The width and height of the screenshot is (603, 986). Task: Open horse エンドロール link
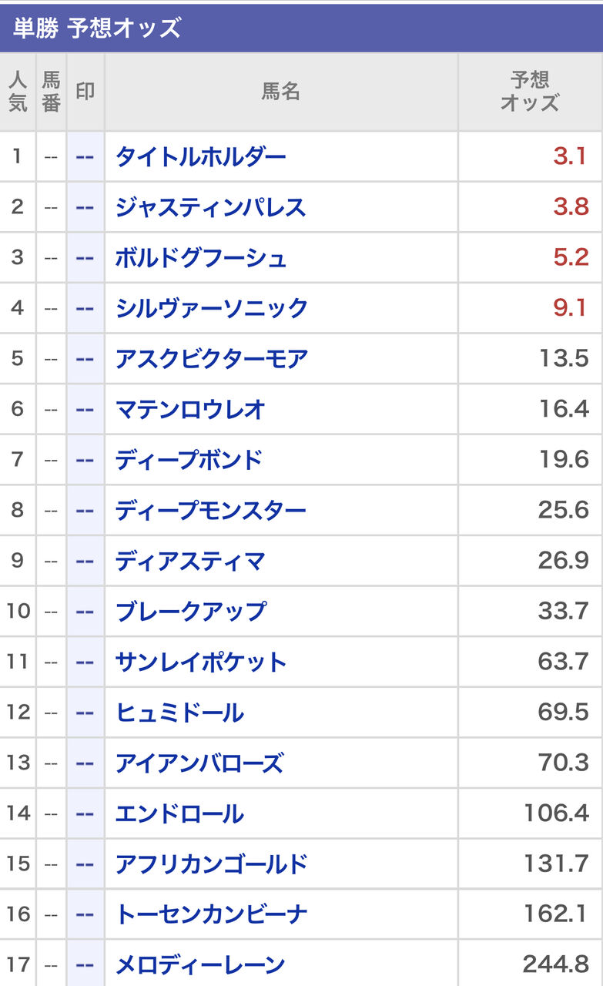tap(179, 813)
